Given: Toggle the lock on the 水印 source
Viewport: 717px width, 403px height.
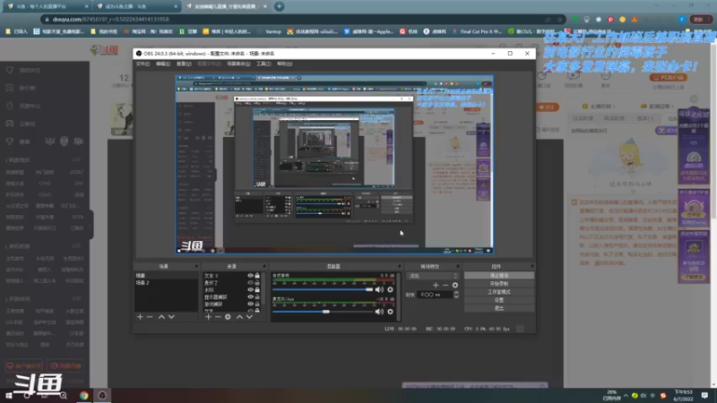Looking at the screenshot, I should click(257, 289).
